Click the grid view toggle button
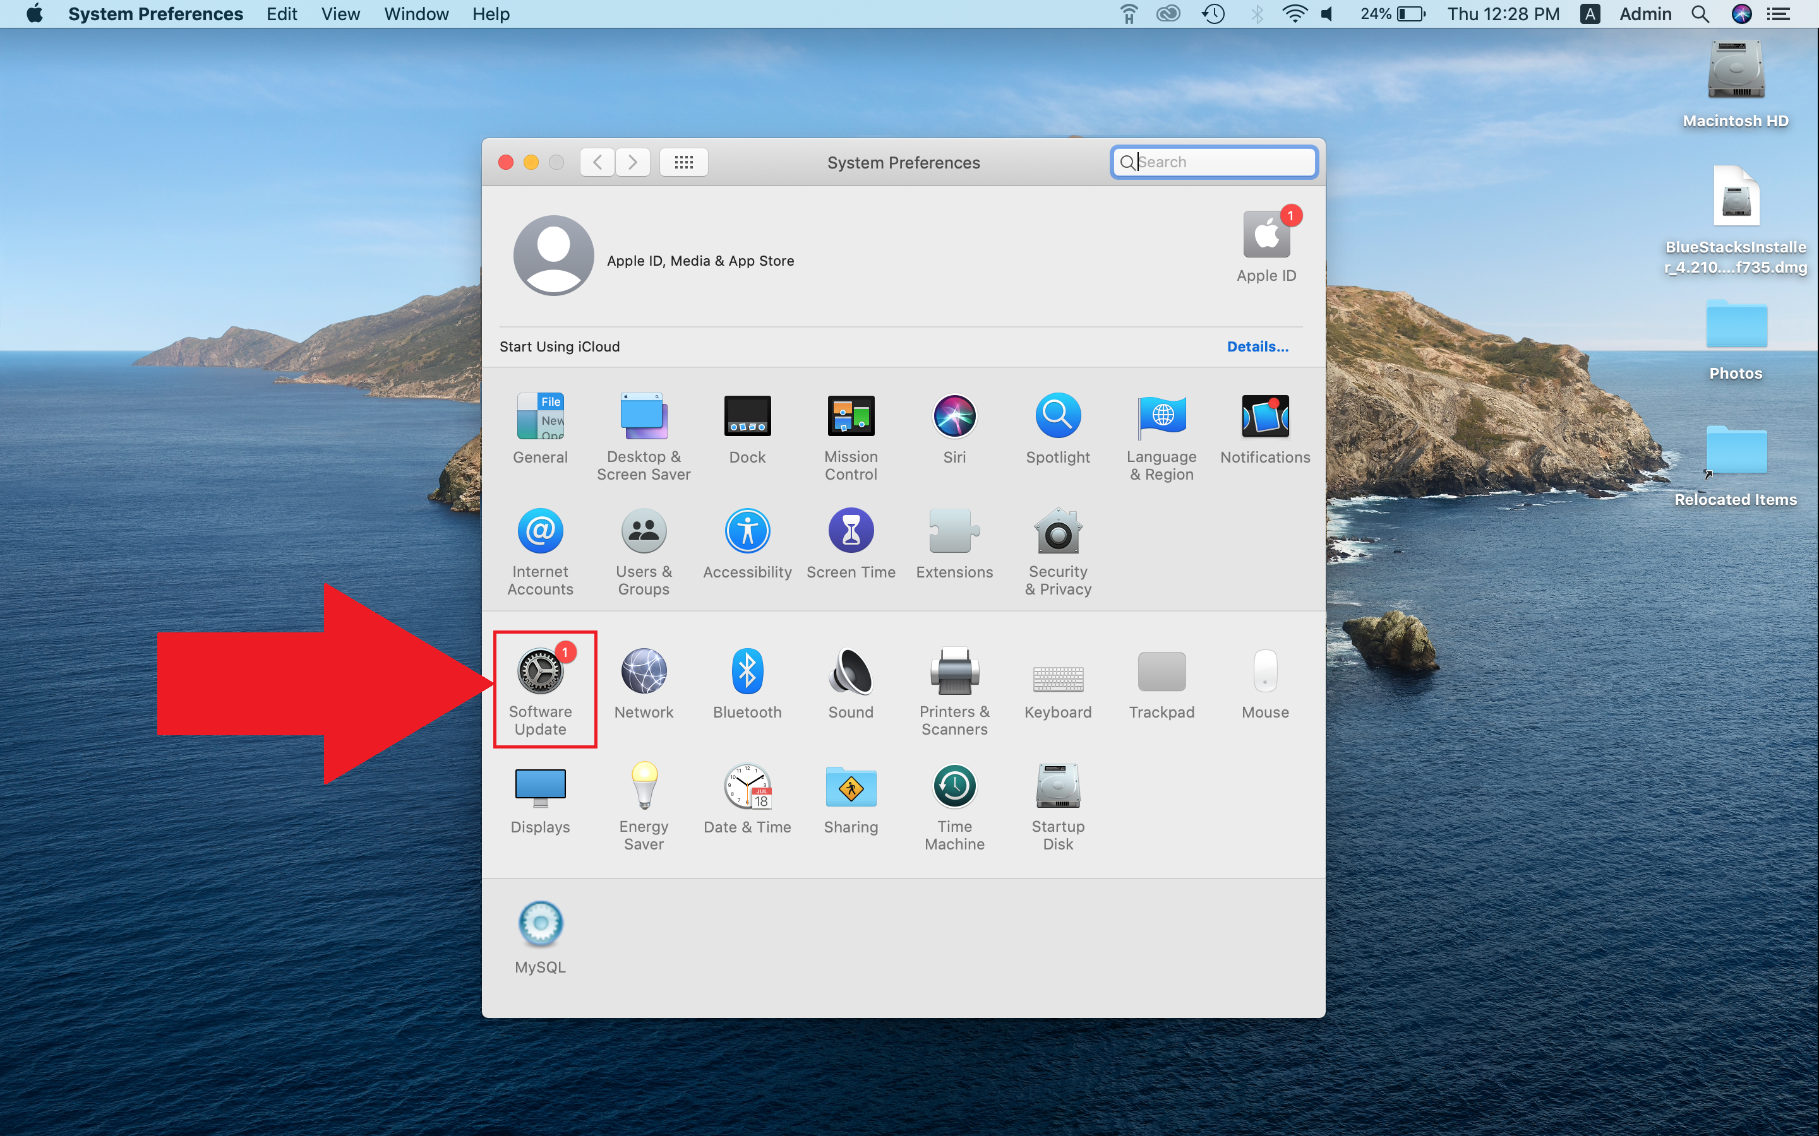The width and height of the screenshot is (1819, 1136). click(682, 162)
